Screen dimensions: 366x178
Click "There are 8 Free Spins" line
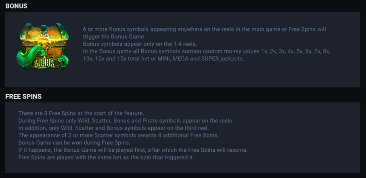pos(81,113)
